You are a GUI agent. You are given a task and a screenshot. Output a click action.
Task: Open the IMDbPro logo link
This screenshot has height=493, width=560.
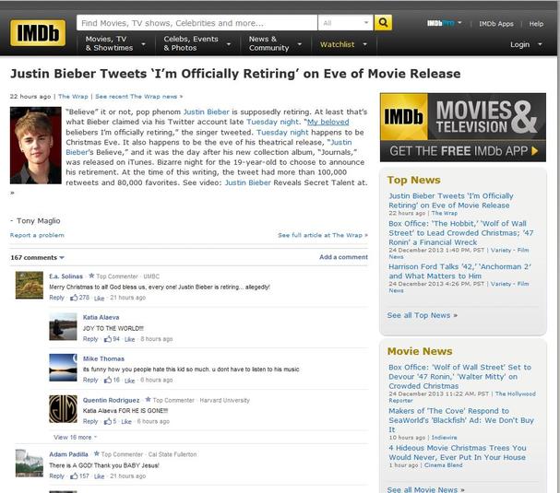point(441,23)
